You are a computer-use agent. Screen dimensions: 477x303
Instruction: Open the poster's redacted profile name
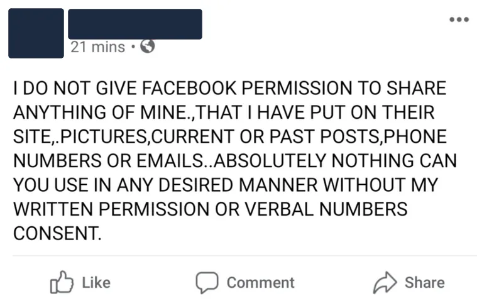[134, 24]
